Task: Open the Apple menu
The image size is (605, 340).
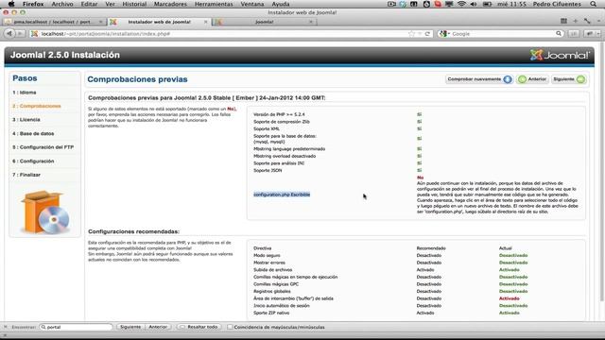Action: [x=11, y=4]
